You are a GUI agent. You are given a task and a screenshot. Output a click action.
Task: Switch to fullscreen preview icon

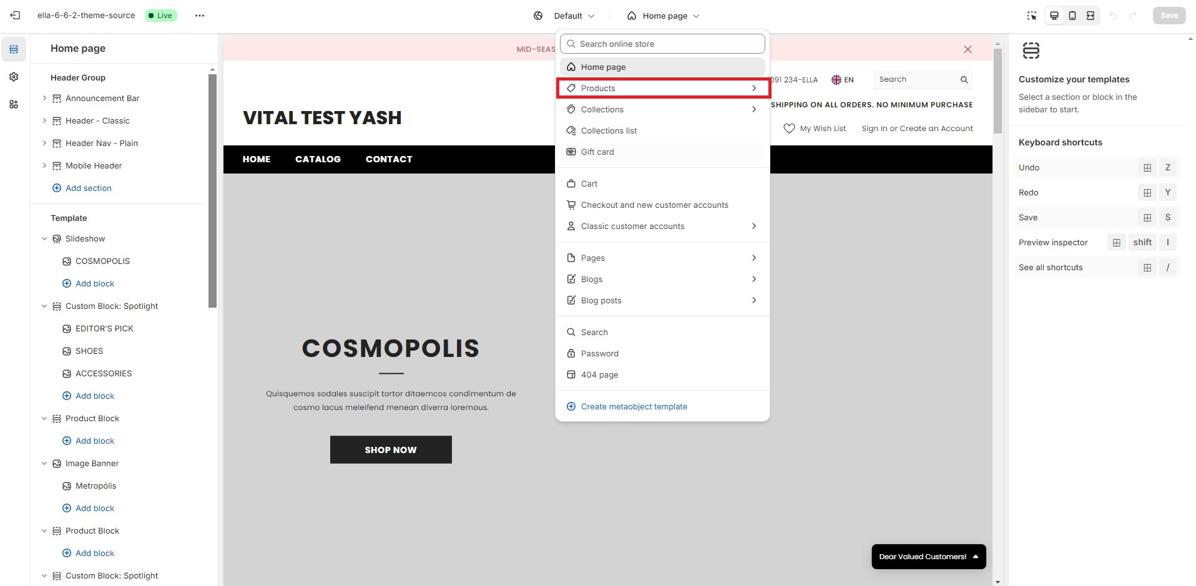coord(1091,16)
